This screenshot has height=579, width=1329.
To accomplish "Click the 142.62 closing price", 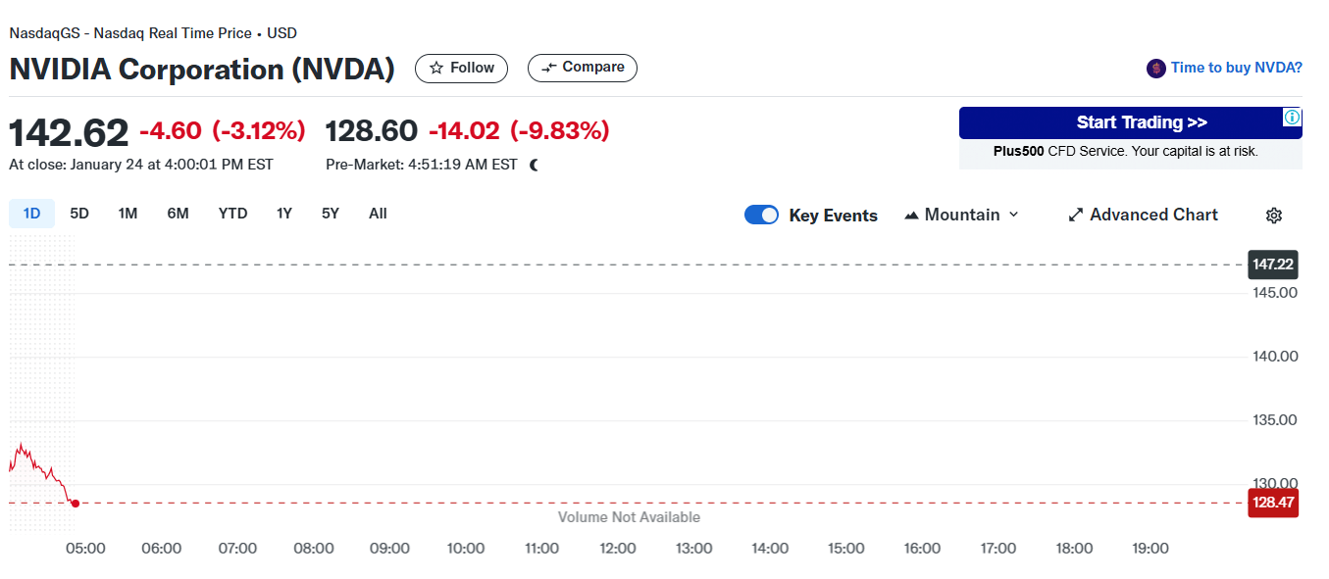I will click(x=69, y=133).
